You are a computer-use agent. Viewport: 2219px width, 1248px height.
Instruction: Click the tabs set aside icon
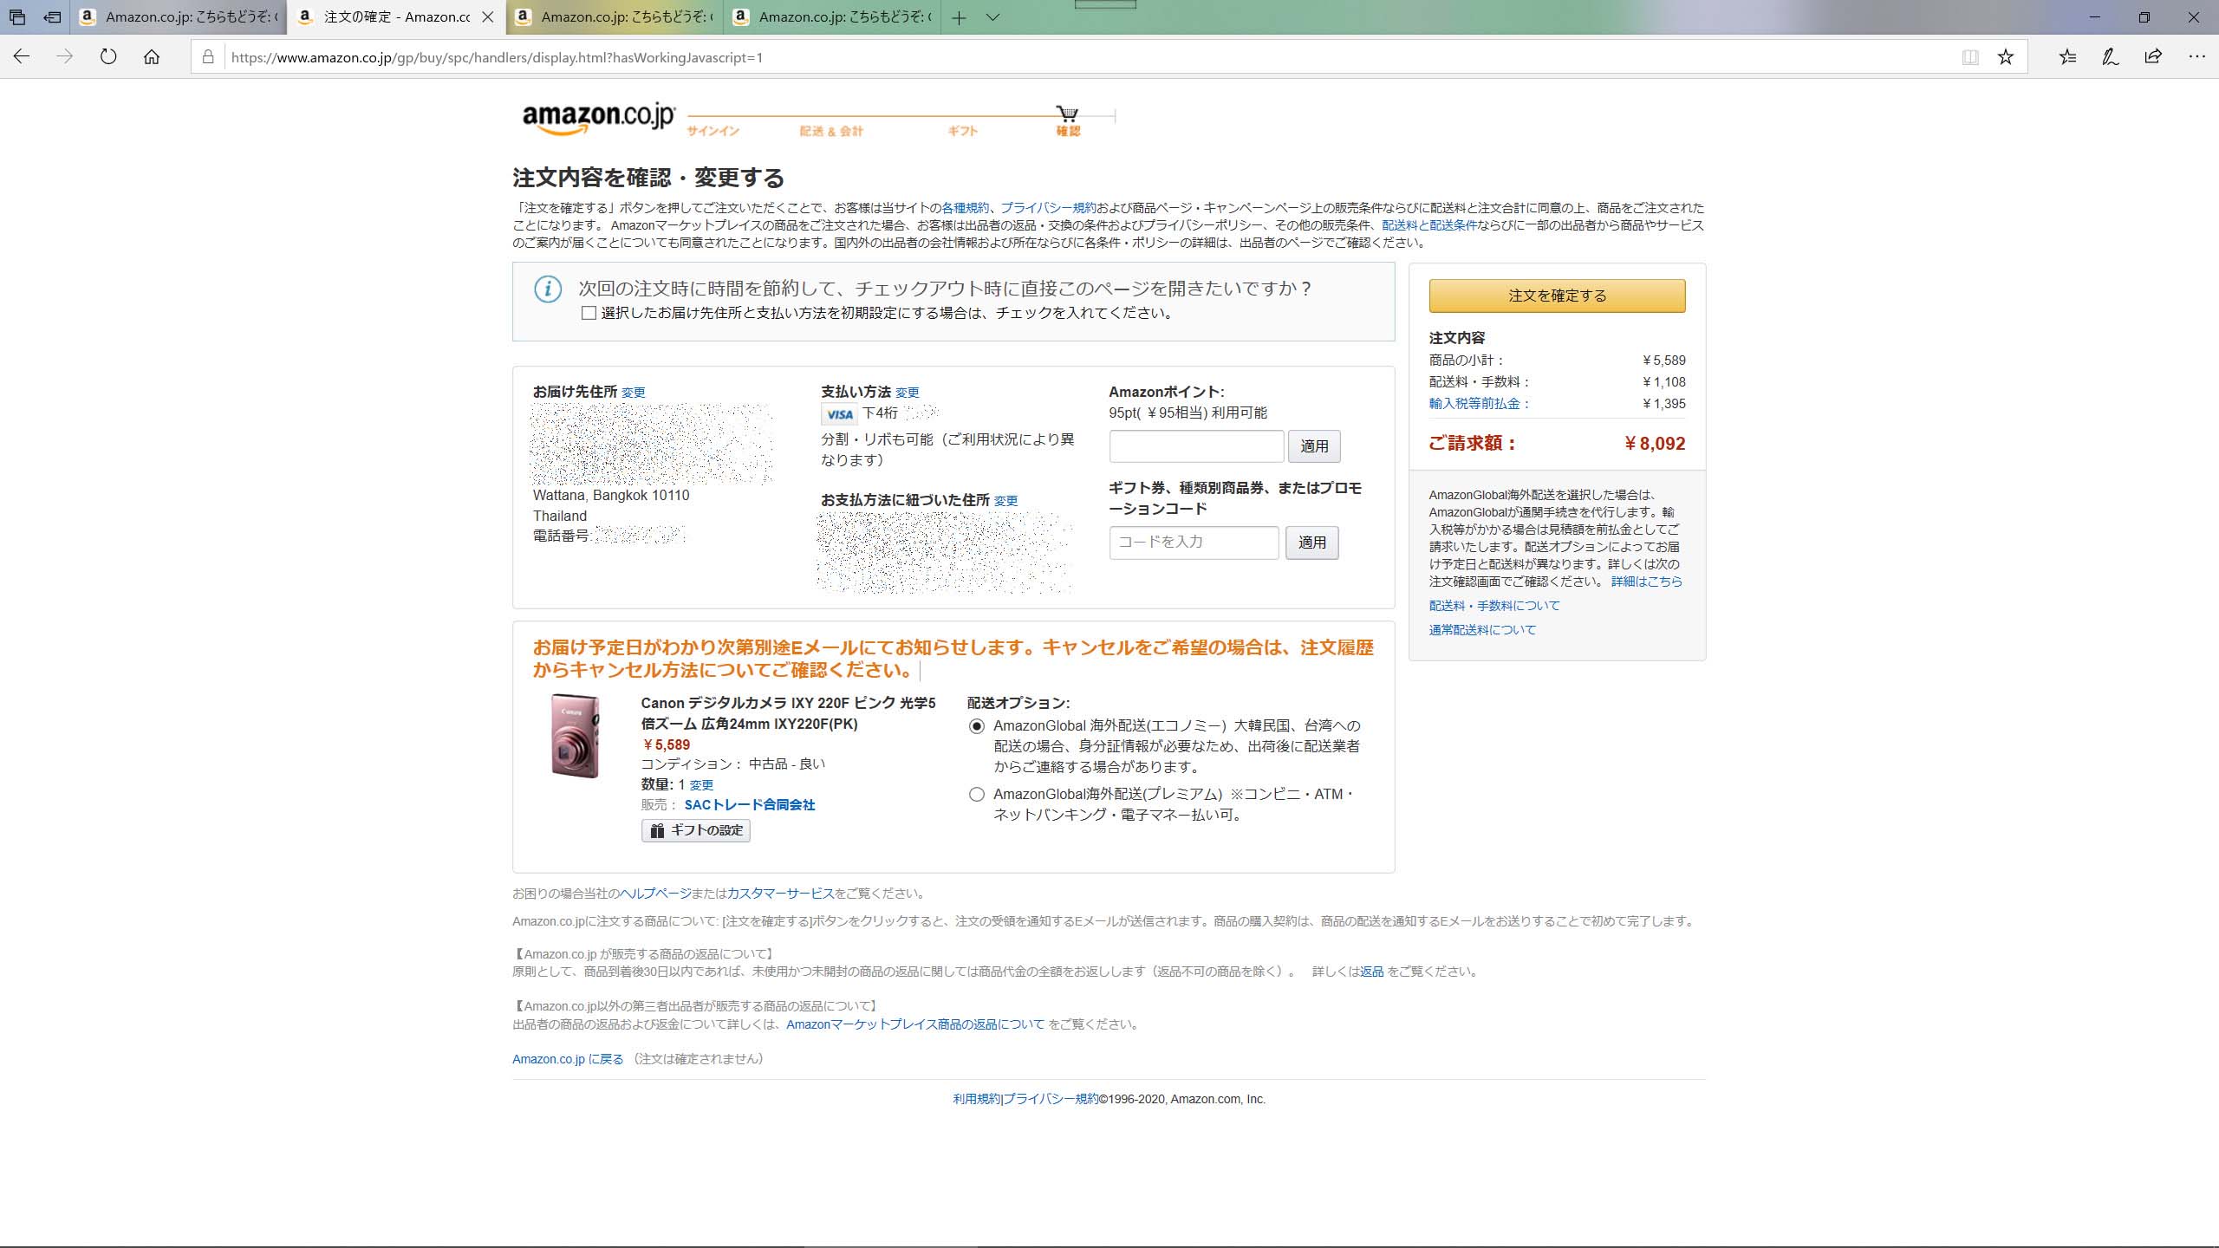click(x=17, y=17)
